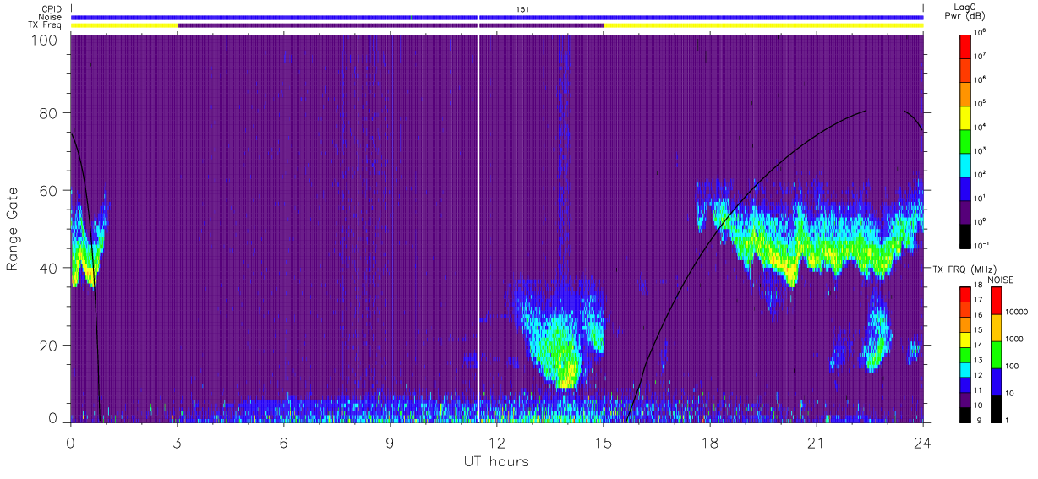This screenshot has width=1038, height=479.
Task: Click the green noise spike on Noise bar
Action: pyautogui.click(x=411, y=17)
